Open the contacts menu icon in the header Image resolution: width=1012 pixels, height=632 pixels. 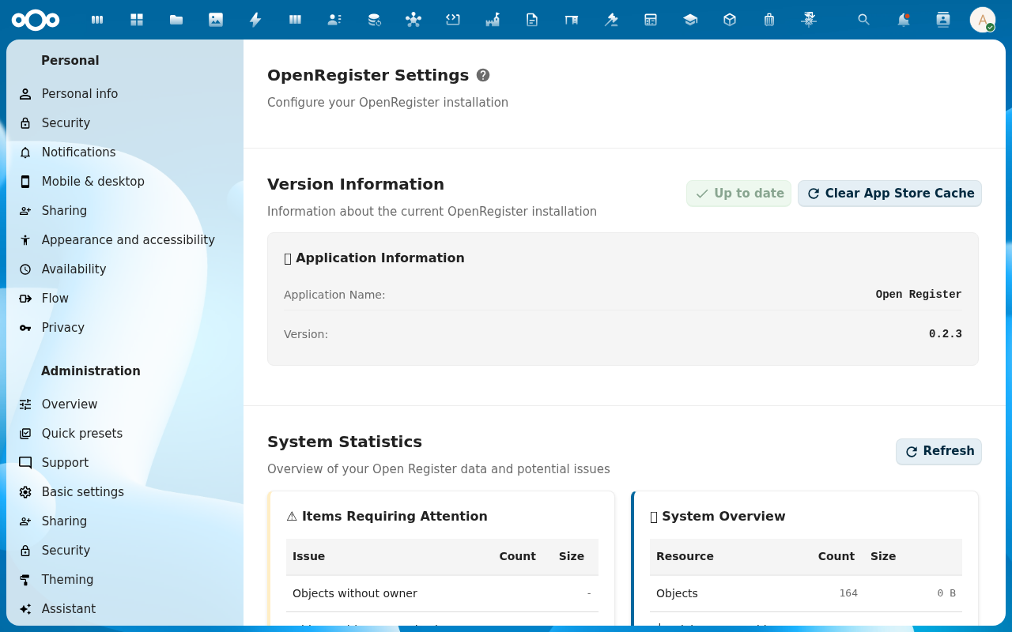click(943, 20)
